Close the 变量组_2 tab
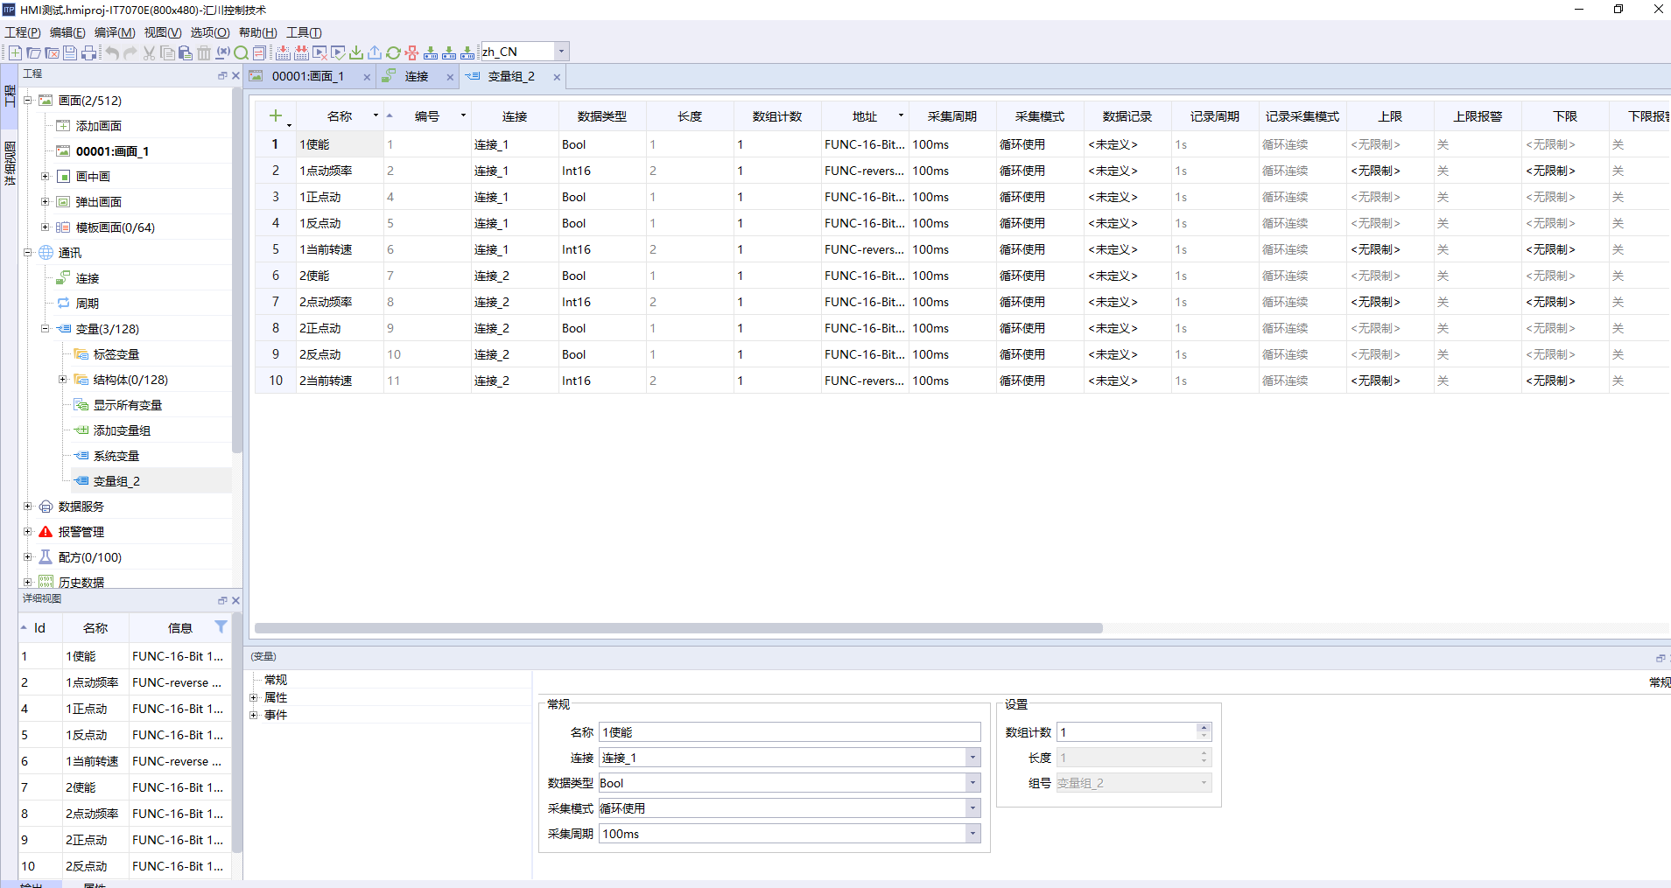The image size is (1671, 888). 557,77
